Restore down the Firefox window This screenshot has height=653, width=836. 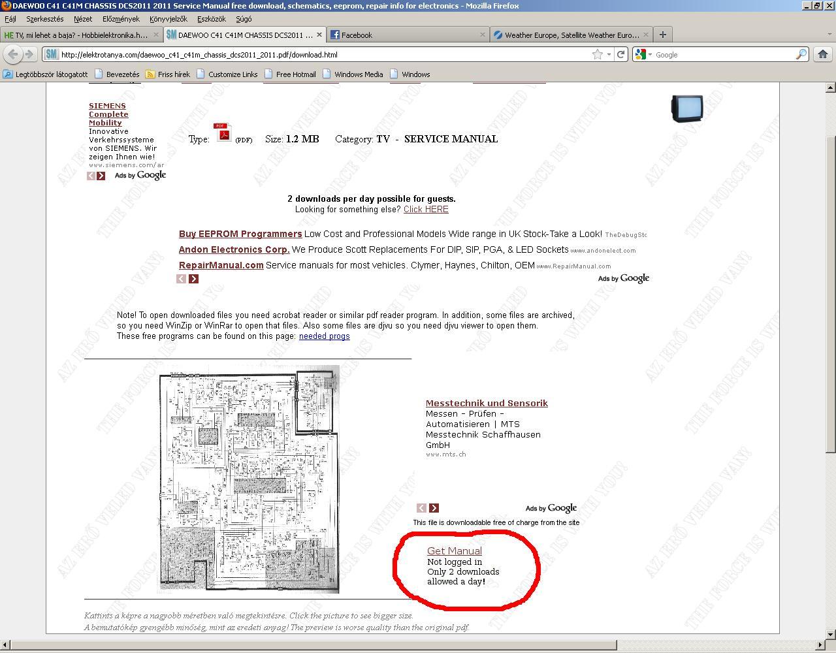(x=817, y=6)
